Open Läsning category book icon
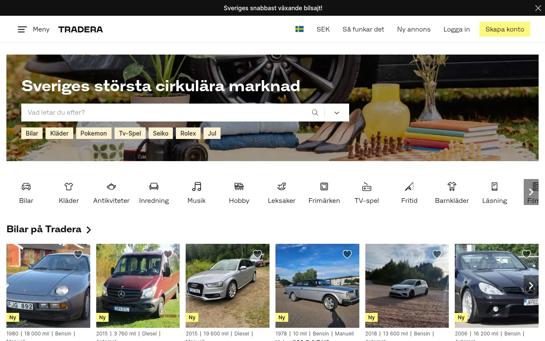 point(494,186)
